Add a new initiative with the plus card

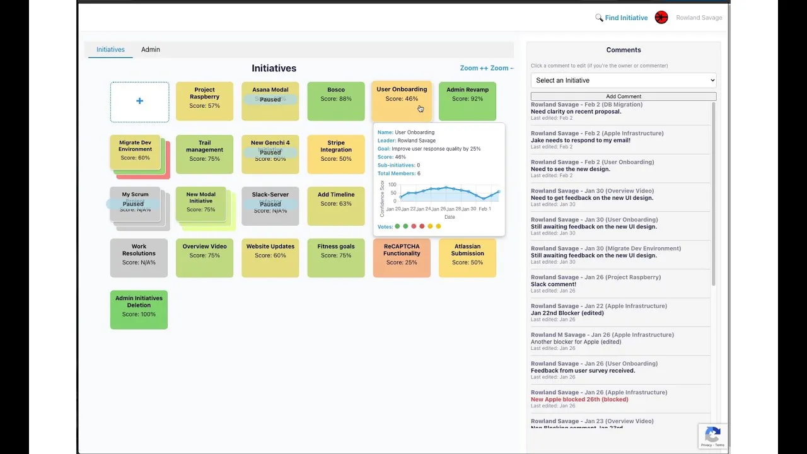pyautogui.click(x=139, y=102)
